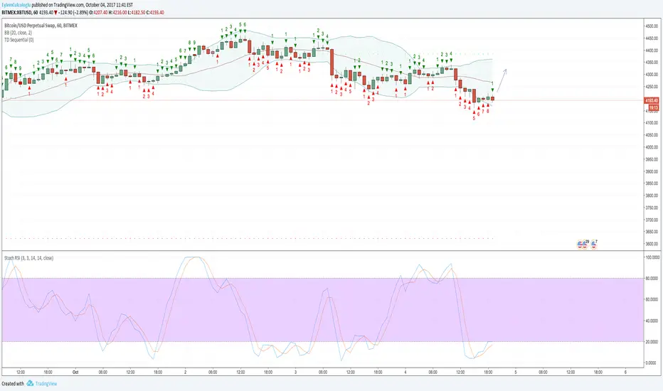Click the TD Sequential (0) indicator label
This screenshot has width=663, height=391.
tap(19, 40)
